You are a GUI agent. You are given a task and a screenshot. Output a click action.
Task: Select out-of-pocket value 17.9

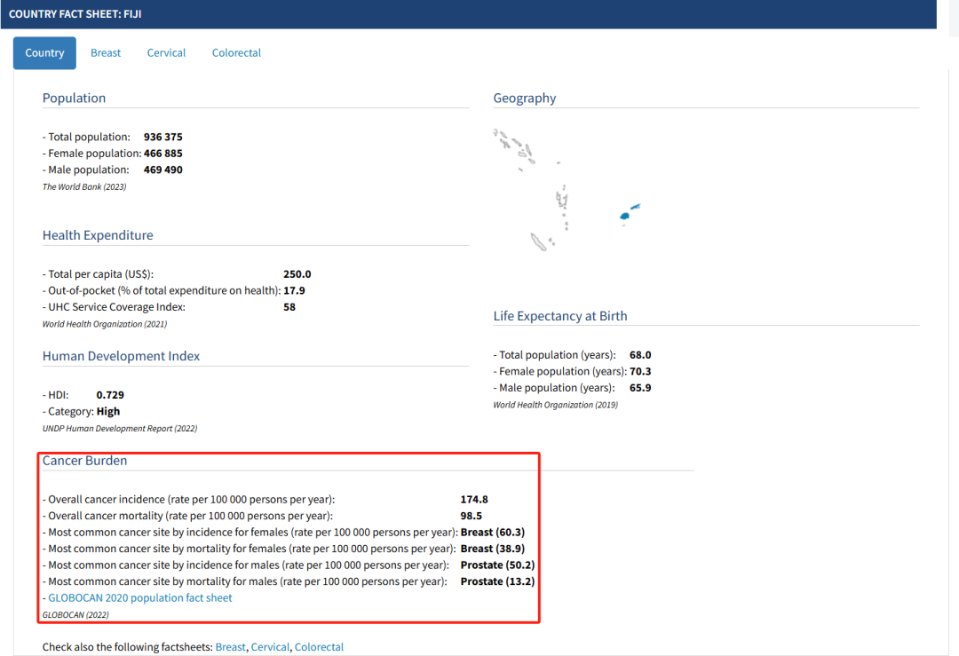(294, 291)
